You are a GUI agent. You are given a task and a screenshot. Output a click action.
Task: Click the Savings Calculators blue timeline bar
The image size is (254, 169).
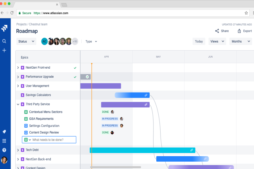(x=132, y=95)
